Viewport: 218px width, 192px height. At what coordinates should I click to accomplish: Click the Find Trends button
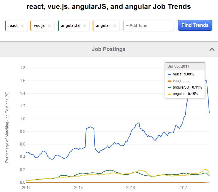pos(195,25)
